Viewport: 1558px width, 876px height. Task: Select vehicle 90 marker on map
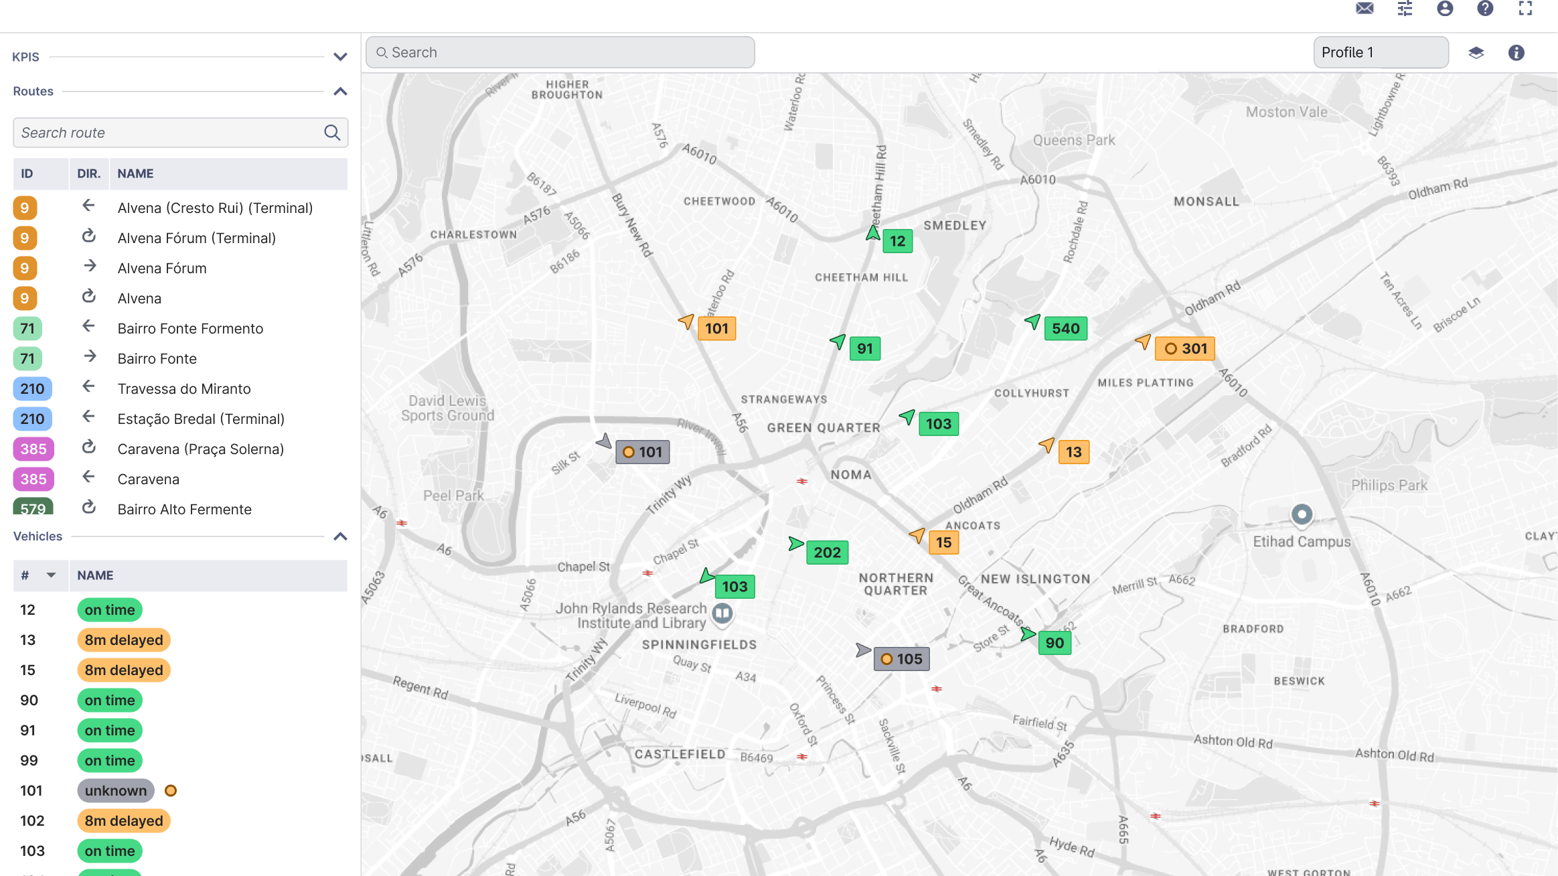1055,643
